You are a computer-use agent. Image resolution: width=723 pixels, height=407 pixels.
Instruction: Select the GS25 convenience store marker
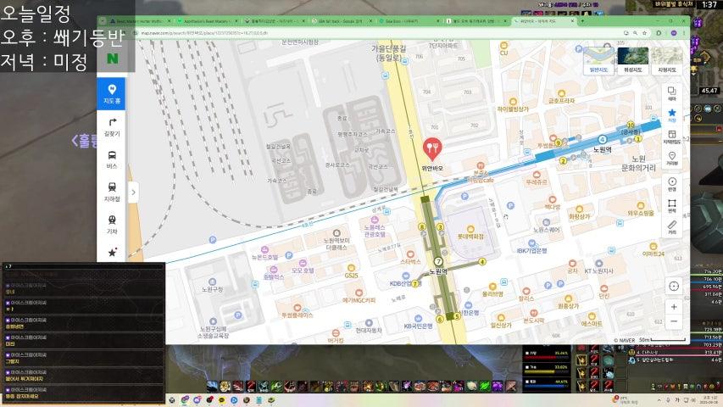pyautogui.click(x=351, y=271)
